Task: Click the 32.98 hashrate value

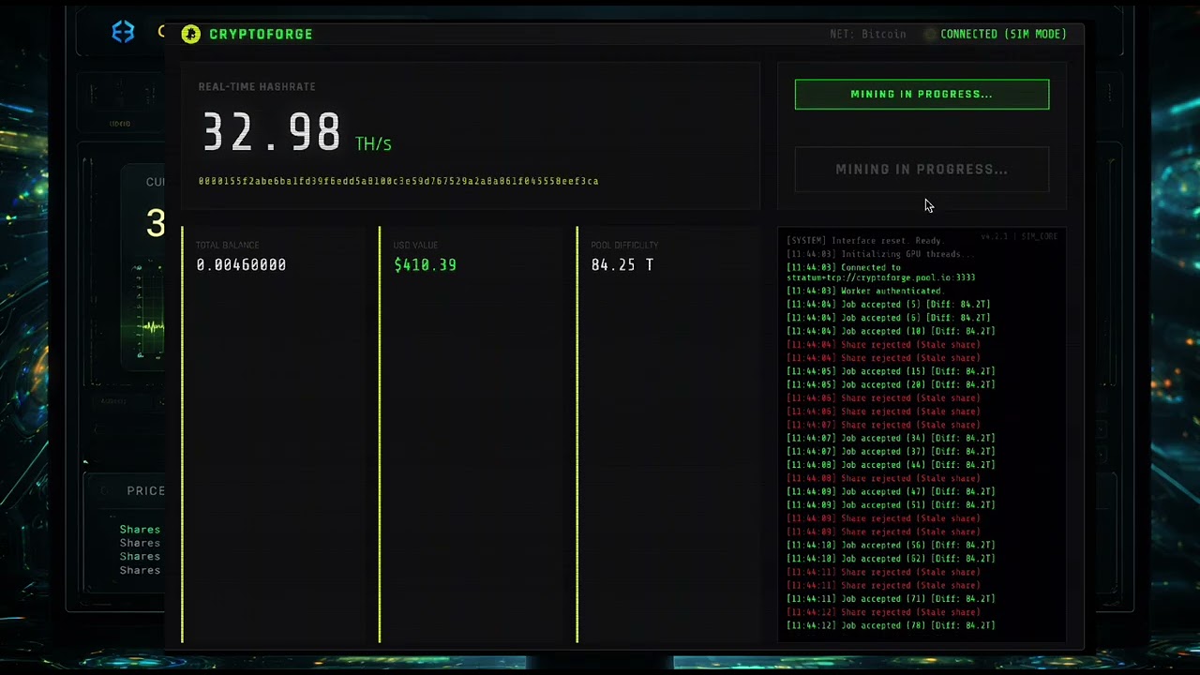Action: [x=272, y=132]
